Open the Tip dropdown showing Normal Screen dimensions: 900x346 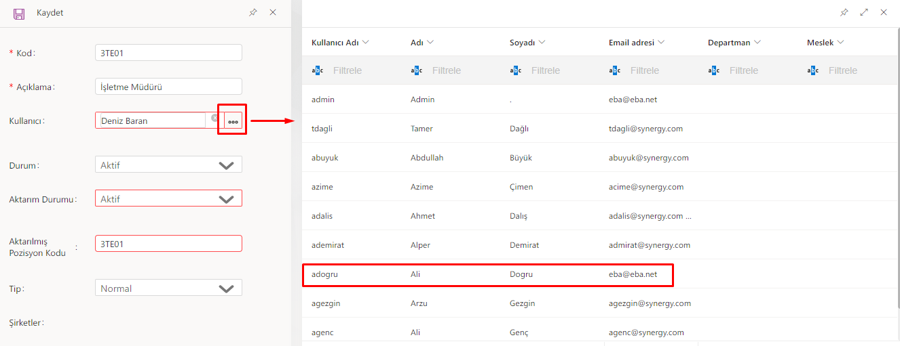[226, 288]
